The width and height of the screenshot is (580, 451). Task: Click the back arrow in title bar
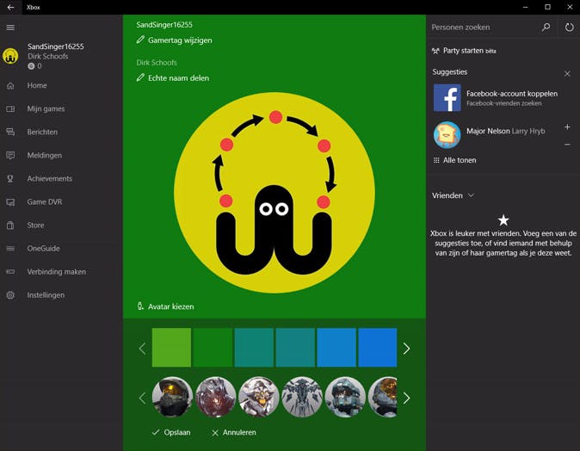10,7
